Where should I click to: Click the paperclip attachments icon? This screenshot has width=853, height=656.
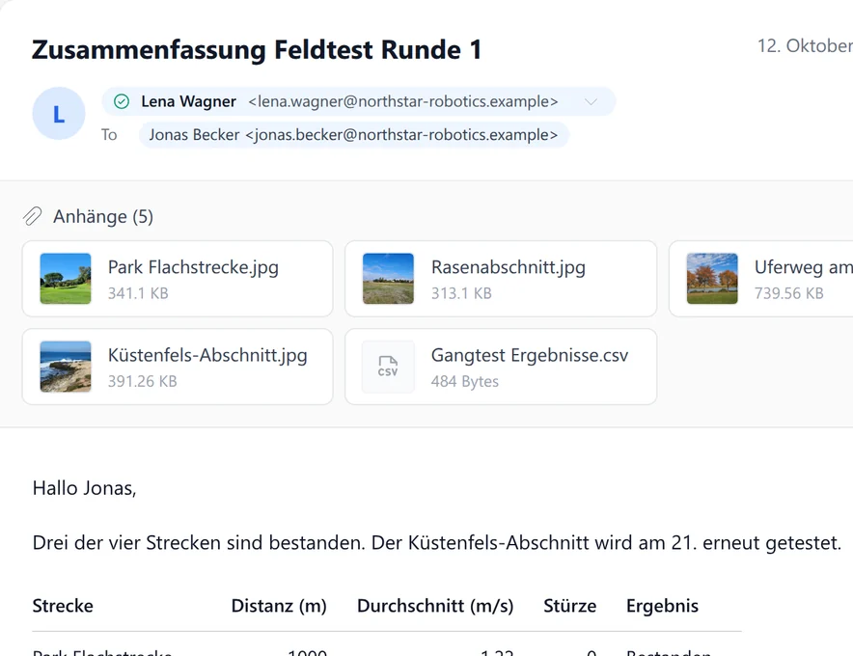(x=33, y=216)
